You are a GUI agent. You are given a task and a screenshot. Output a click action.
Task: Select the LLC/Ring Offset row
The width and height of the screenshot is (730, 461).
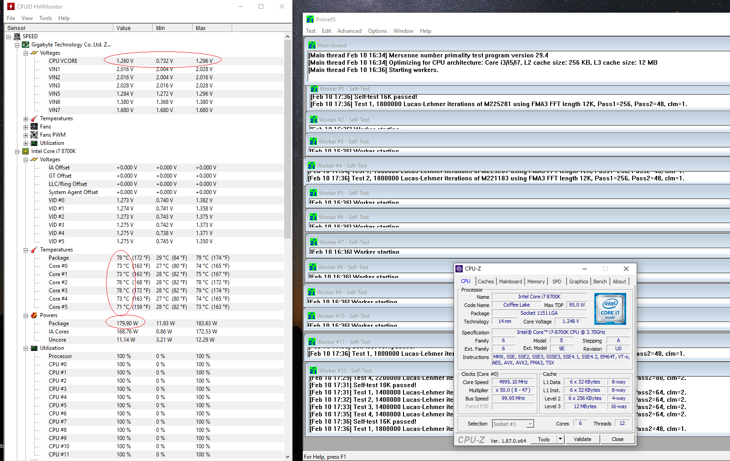coord(144,184)
